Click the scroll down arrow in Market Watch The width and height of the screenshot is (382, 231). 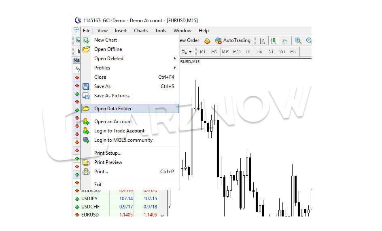[x=162, y=215]
